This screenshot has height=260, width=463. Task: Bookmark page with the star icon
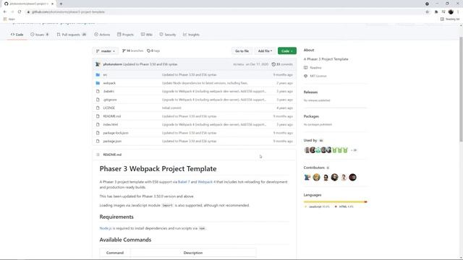click(427, 12)
